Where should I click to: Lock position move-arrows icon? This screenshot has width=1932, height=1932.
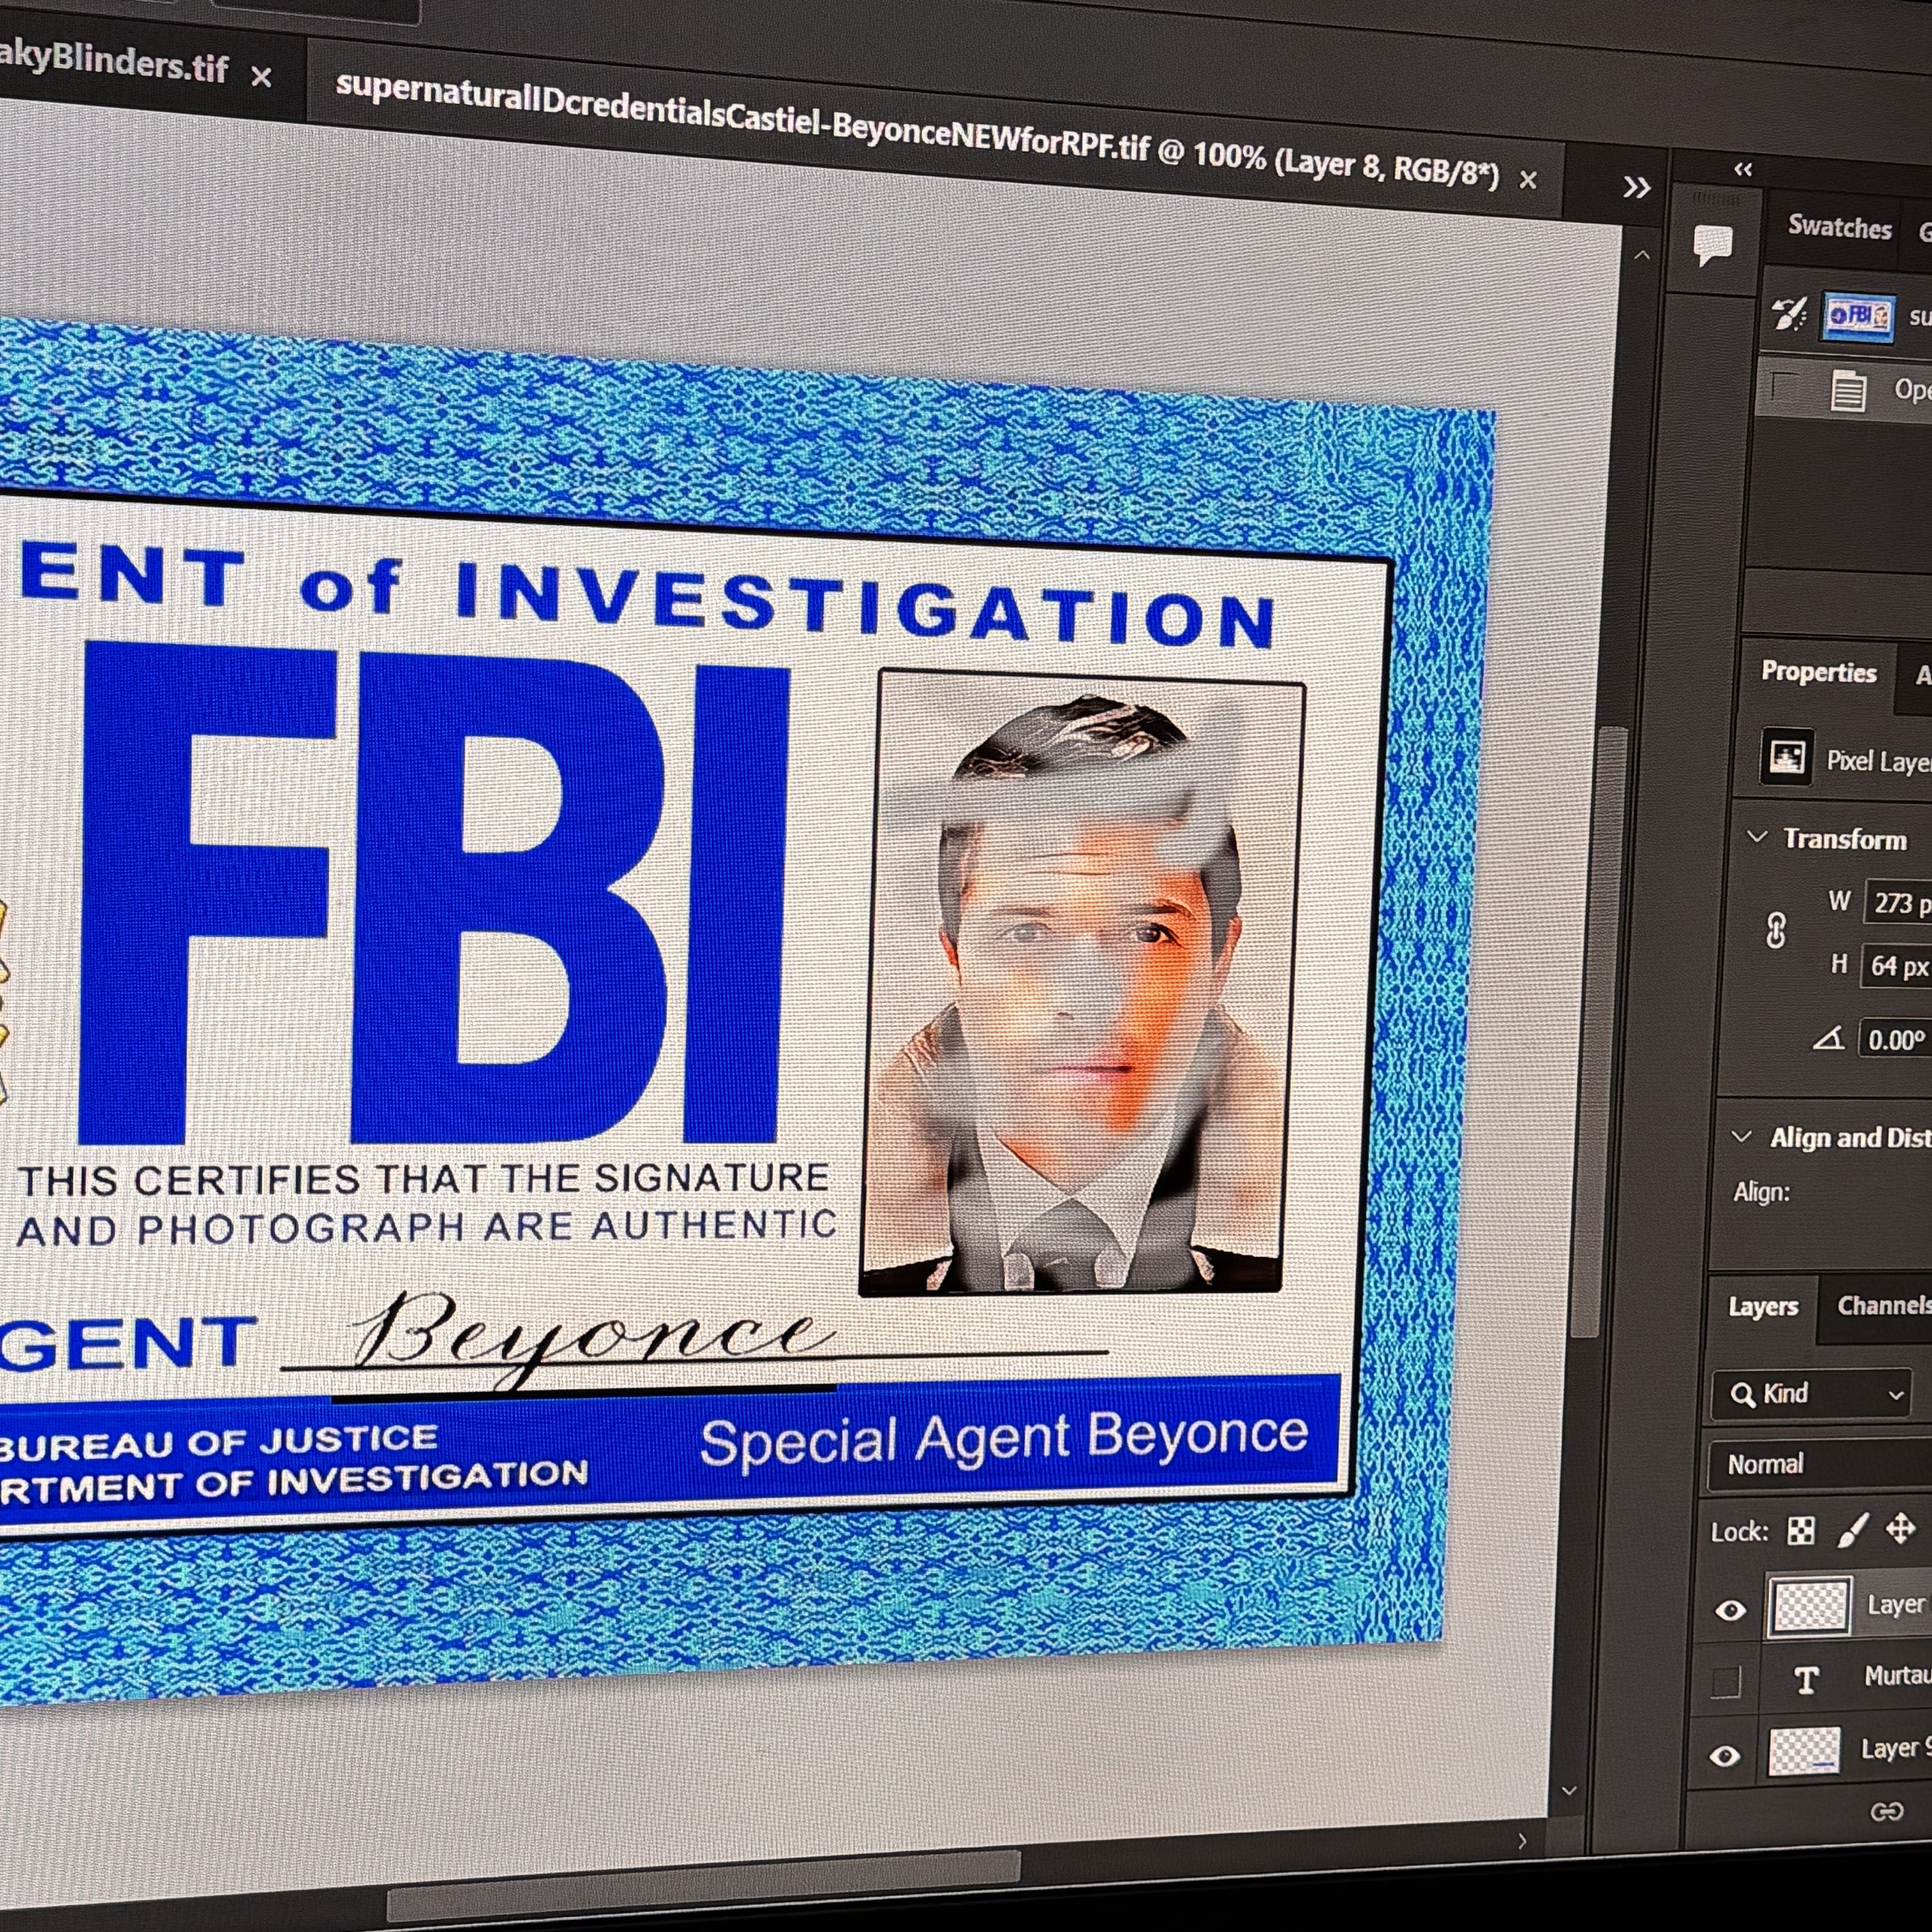coord(1900,1527)
